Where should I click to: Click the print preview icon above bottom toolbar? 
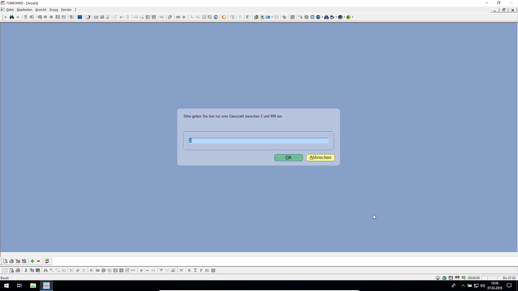tap(5, 261)
